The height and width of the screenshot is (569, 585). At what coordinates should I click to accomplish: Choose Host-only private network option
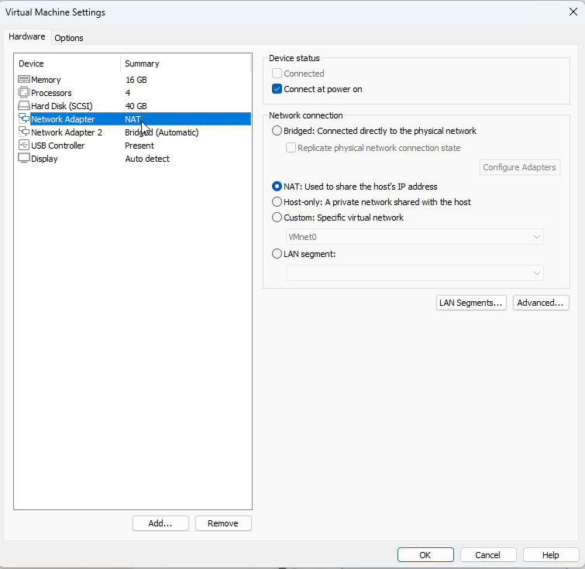click(x=277, y=202)
